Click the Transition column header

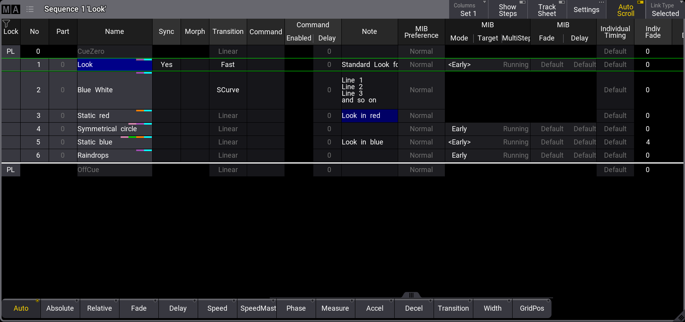[228, 32]
